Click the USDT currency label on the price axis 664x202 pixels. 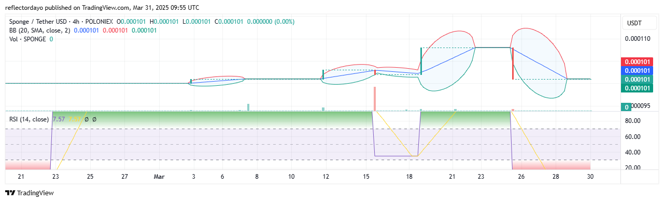(635, 23)
